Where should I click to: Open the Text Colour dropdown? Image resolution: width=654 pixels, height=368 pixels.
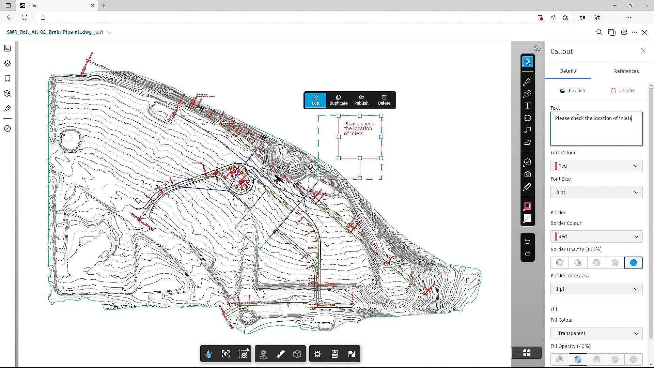tap(596, 166)
